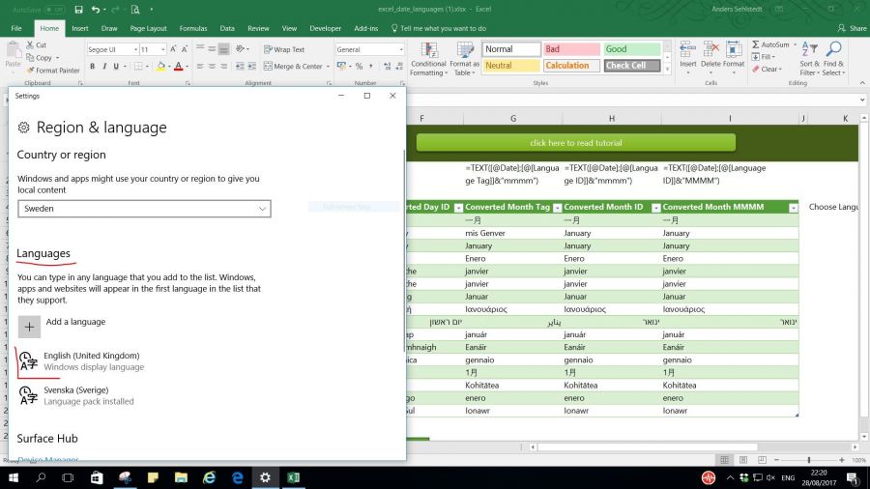
Task: Open Converted Month ID filter dropdown
Action: [655, 208]
